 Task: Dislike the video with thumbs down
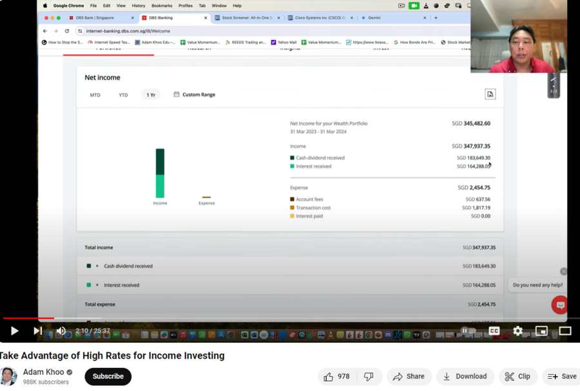tap(369, 376)
